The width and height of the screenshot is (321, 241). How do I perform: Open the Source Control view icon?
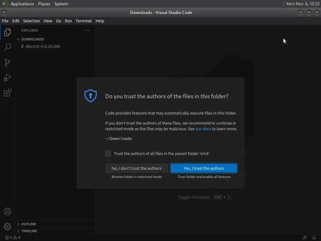coord(8,62)
